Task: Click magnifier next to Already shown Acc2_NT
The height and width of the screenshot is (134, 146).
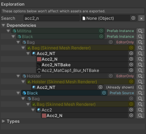Action: pos(140,87)
